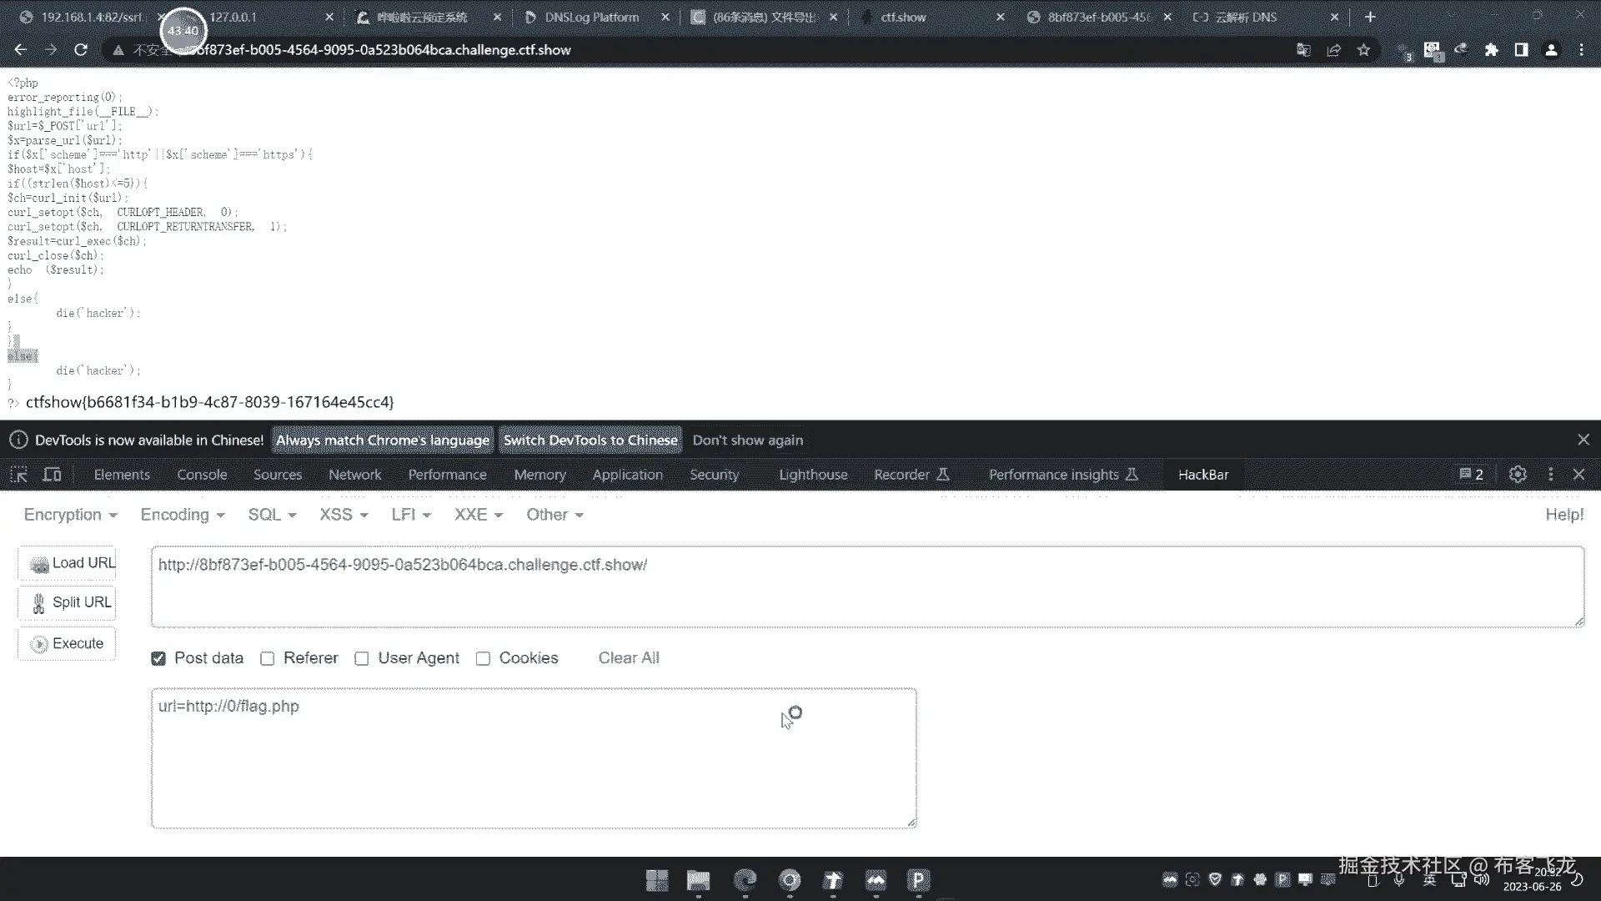1601x901 pixels.
Task: Enable the Referer checkbox
Action: [x=267, y=658]
